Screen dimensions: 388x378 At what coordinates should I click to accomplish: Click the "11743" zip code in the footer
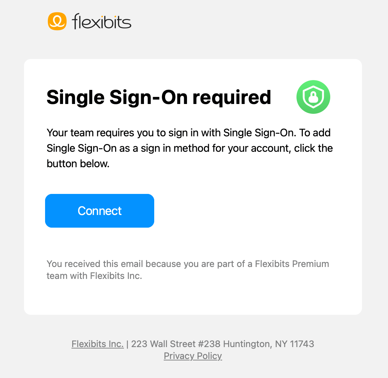pos(302,344)
